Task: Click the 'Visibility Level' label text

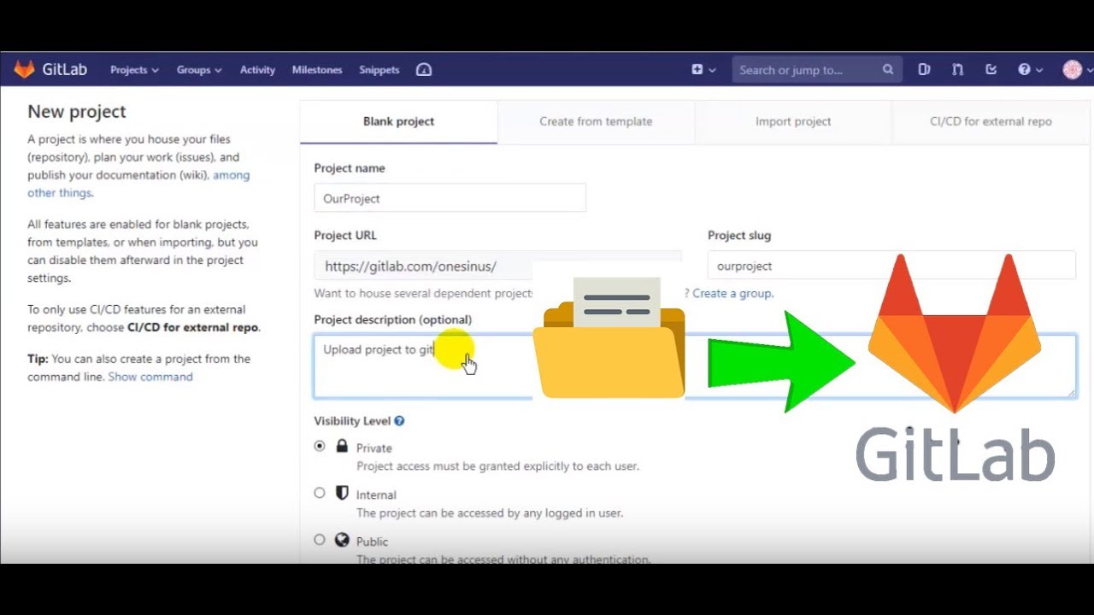Action: pos(352,421)
